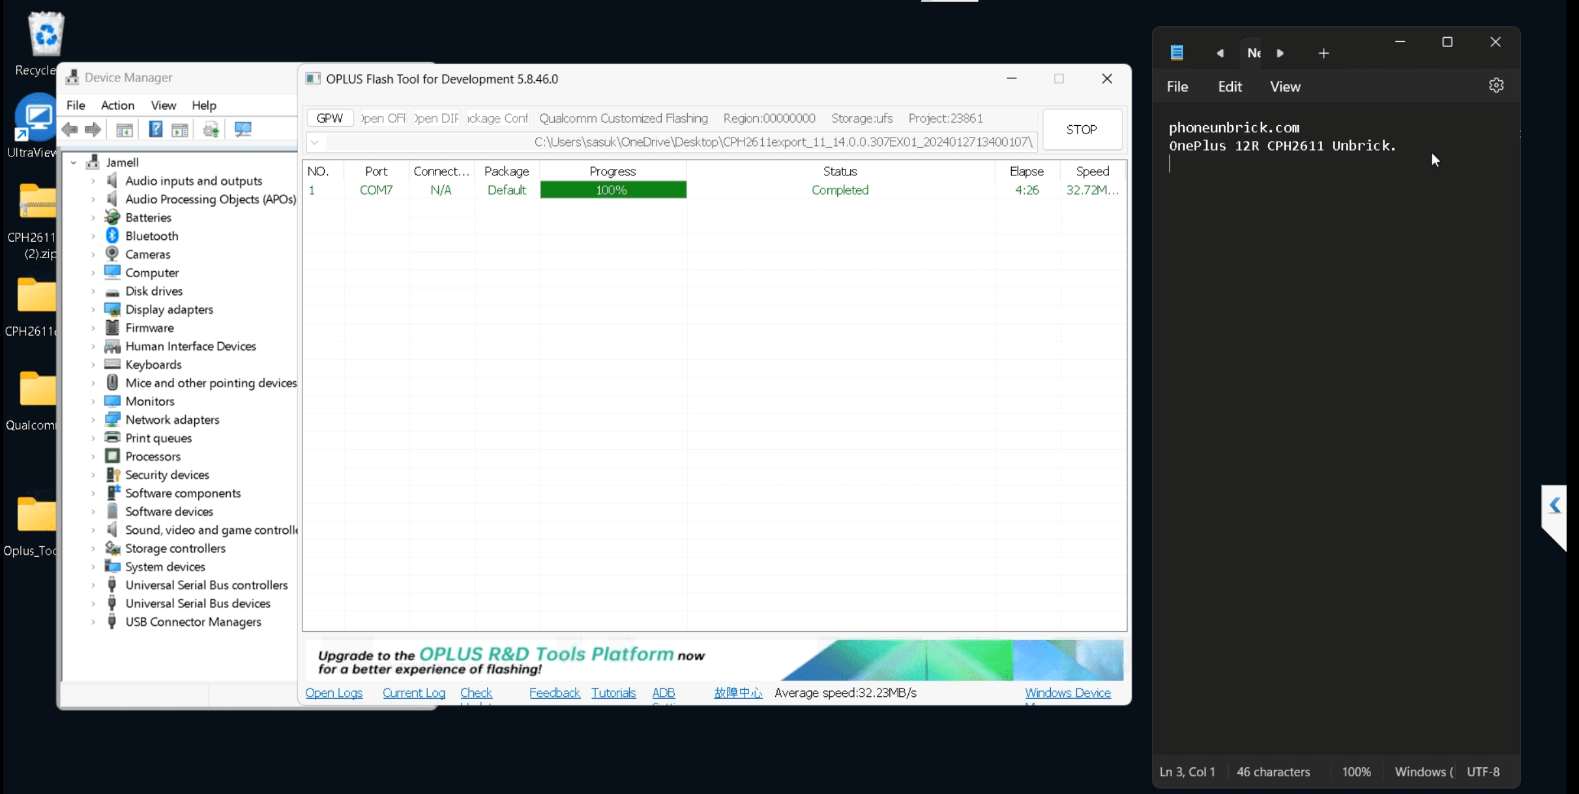This screenshot has height=794, width=1579.
Task: Open Device Manager Help menu
Action: (x=204, y=105)
